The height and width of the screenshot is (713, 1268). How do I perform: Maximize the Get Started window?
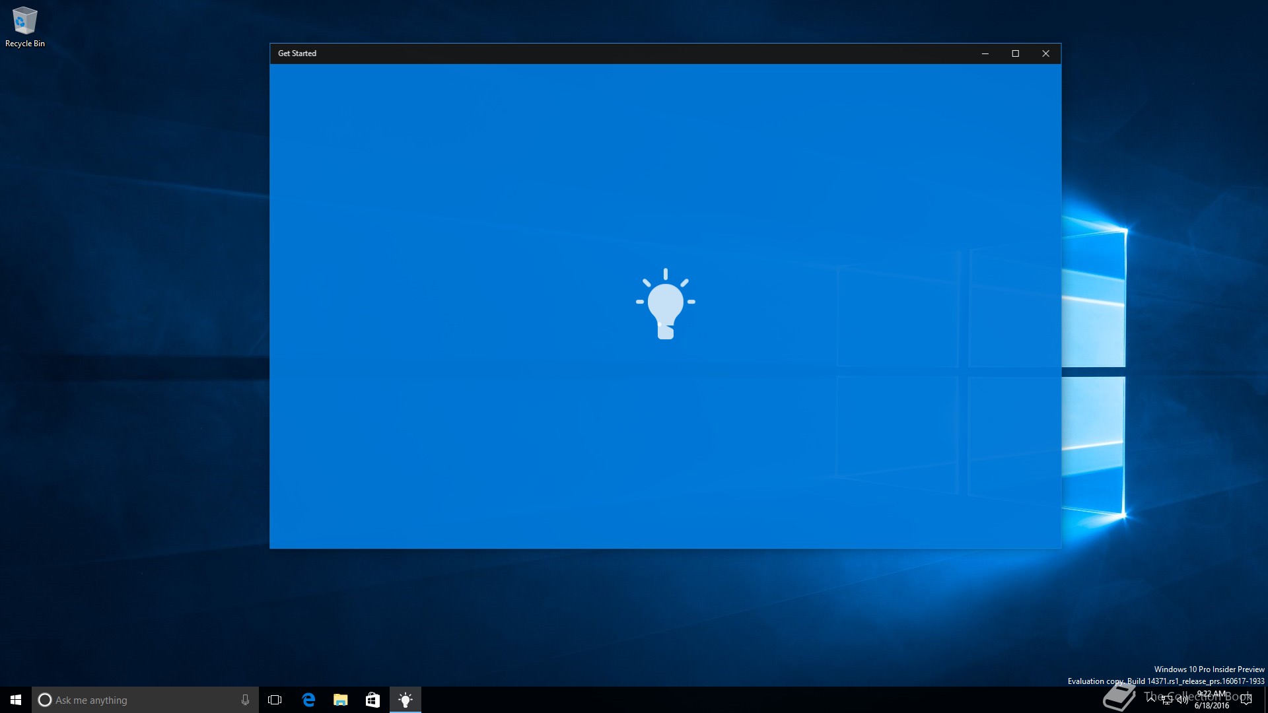tap(1016, 53)
